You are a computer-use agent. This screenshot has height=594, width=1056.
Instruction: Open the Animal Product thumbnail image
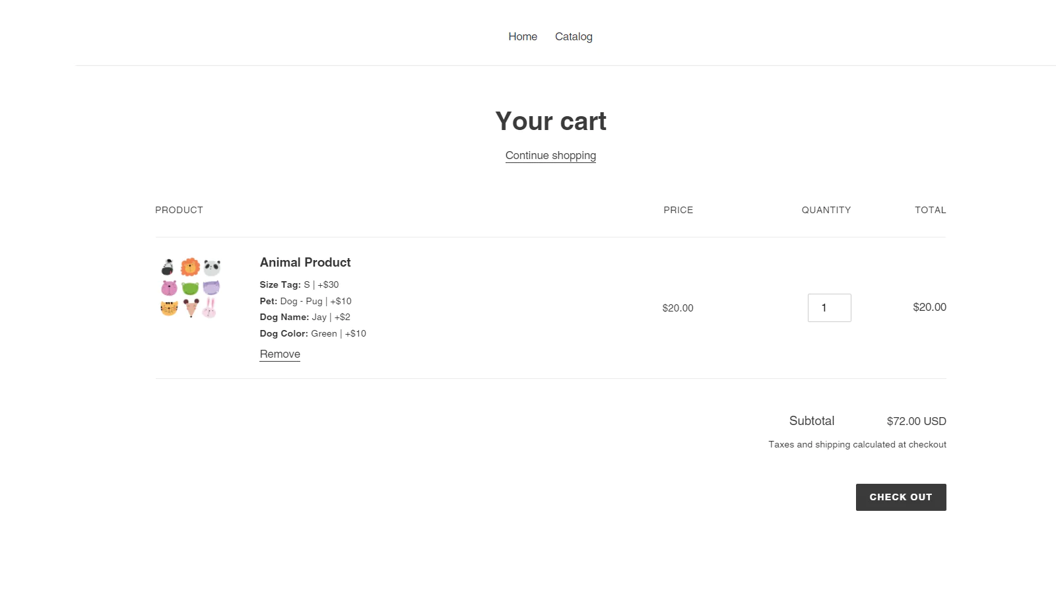click(x=191, y=288)
